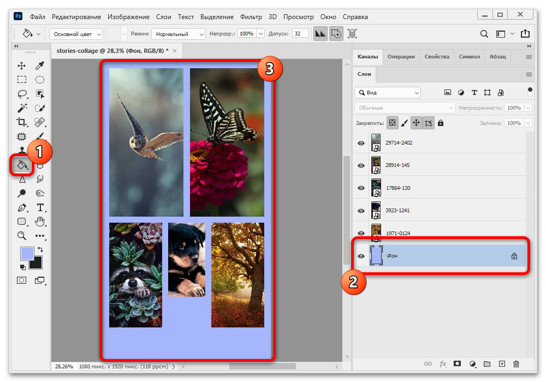Hide the 29714-2402 layer
The width and height of the screenshot is (546, 382).
pos(361,143)
